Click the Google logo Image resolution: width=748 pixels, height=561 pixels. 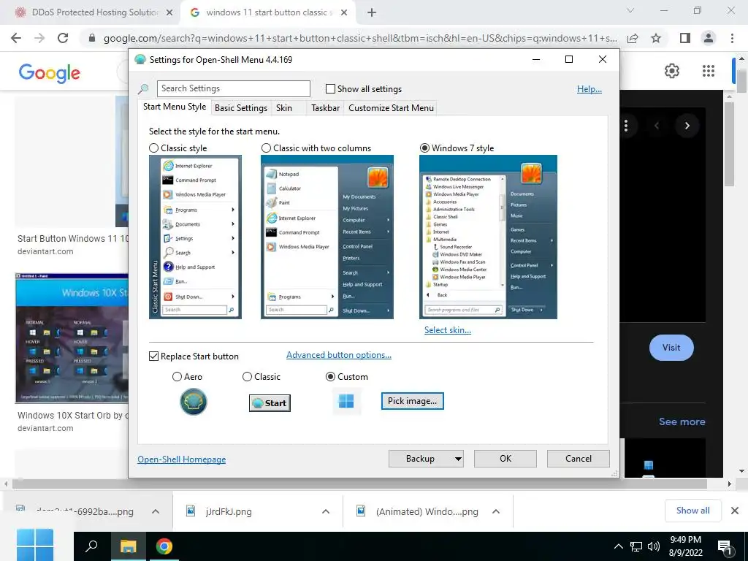[49, 73]
